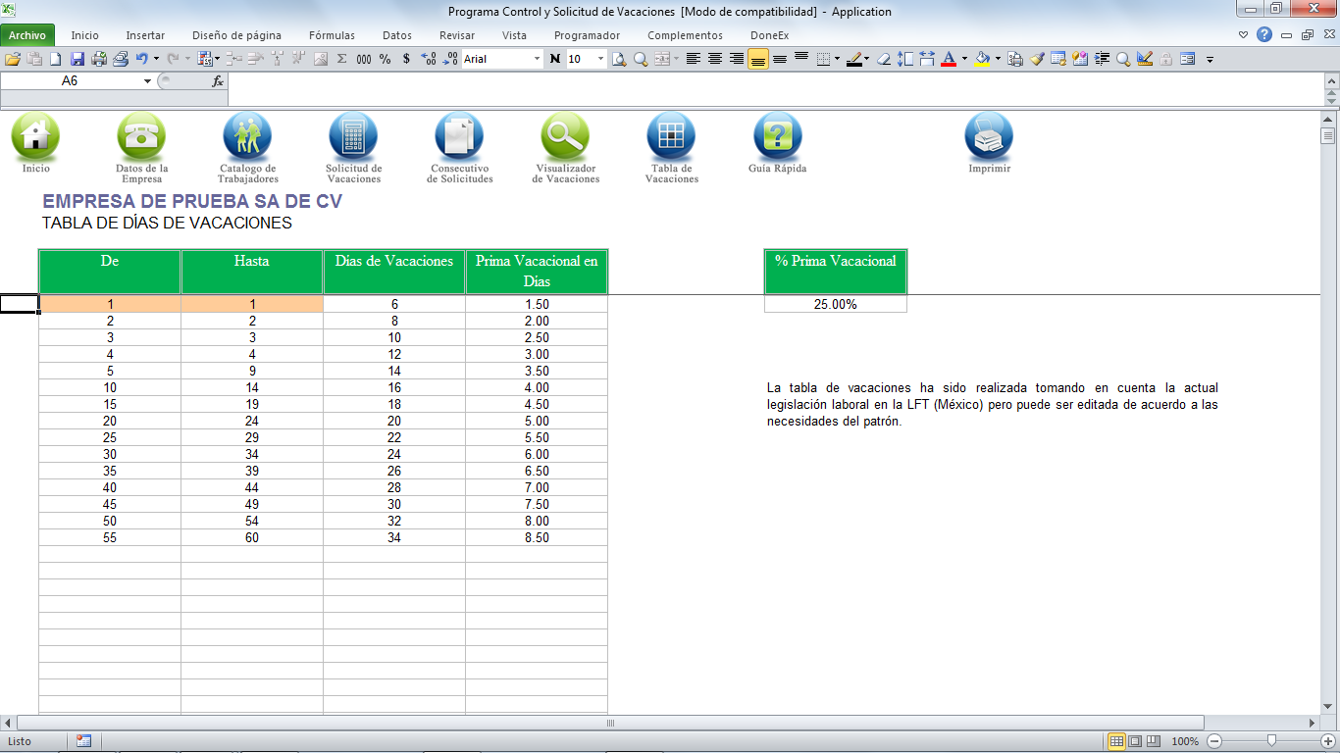Click the Imprimir printer icon

coord(989,137)
